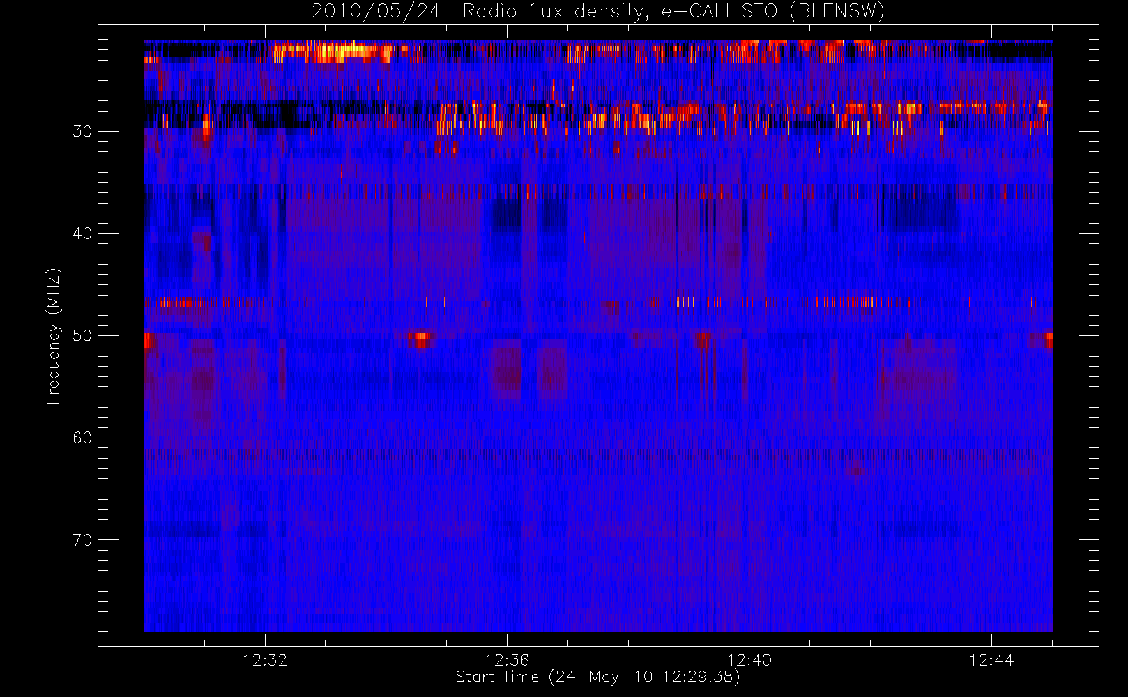Click the 12:40 time tick label
Screen dimensions: 1128x697
[x=749, y=660]
